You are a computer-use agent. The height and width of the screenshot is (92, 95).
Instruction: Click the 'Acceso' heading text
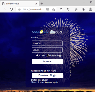click(34, 37)
